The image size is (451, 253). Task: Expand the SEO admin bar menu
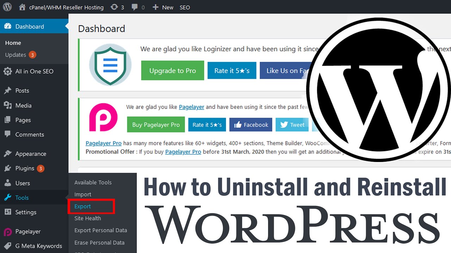tap(185, 7)
